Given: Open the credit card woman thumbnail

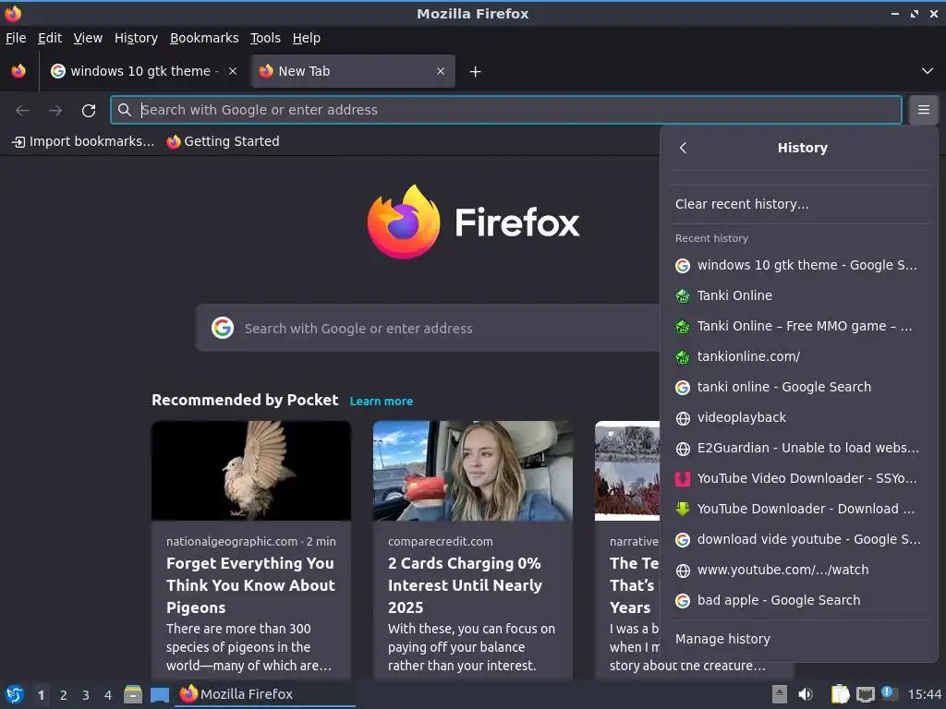Looking at the screenshot, I should pos(472,471).
